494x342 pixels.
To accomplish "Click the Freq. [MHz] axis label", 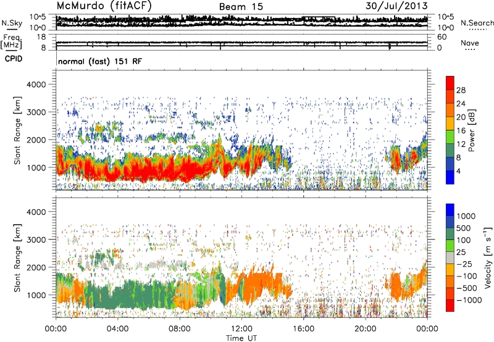I will point(12,42).
